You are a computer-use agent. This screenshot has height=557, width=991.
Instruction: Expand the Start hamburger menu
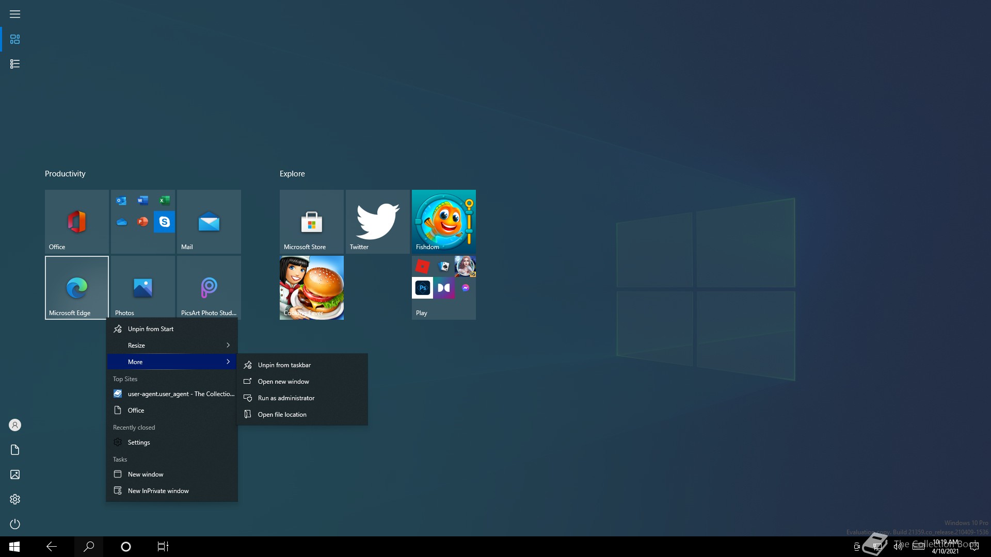coord(15,14)
